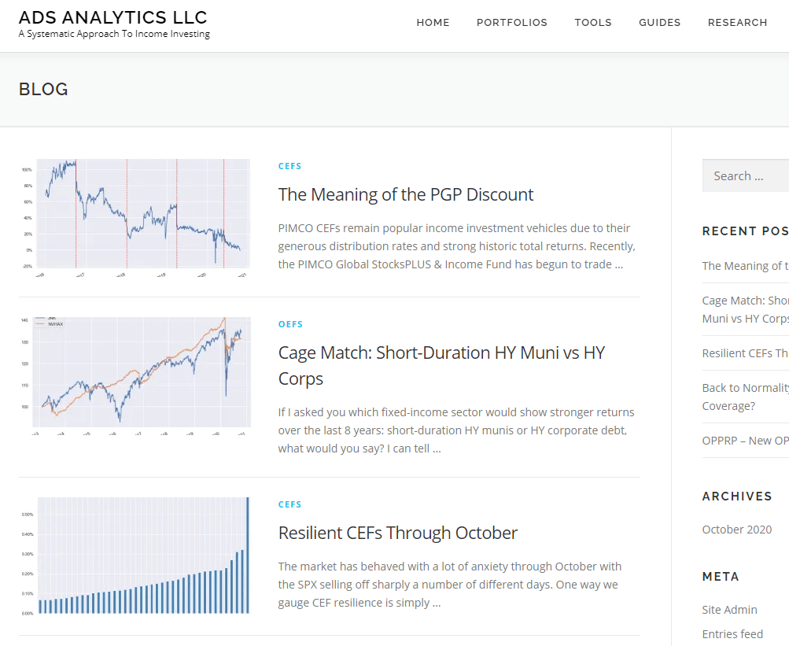Select CEFS category above Resilient CEFs post

pos(289,505)
